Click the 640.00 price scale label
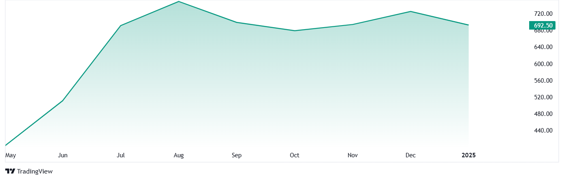Screen dimensions: 564x180 point(543,47)
